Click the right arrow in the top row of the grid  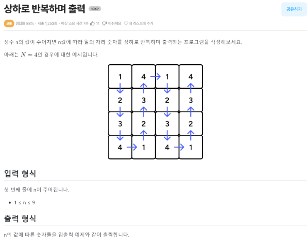[x=155, y=76]
